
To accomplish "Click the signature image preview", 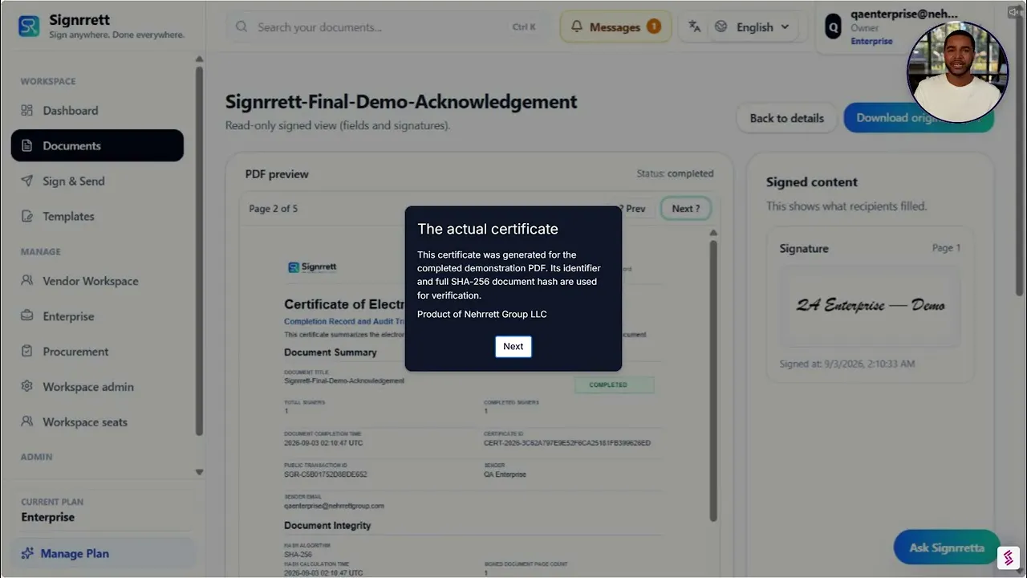I will click(871, 306).
